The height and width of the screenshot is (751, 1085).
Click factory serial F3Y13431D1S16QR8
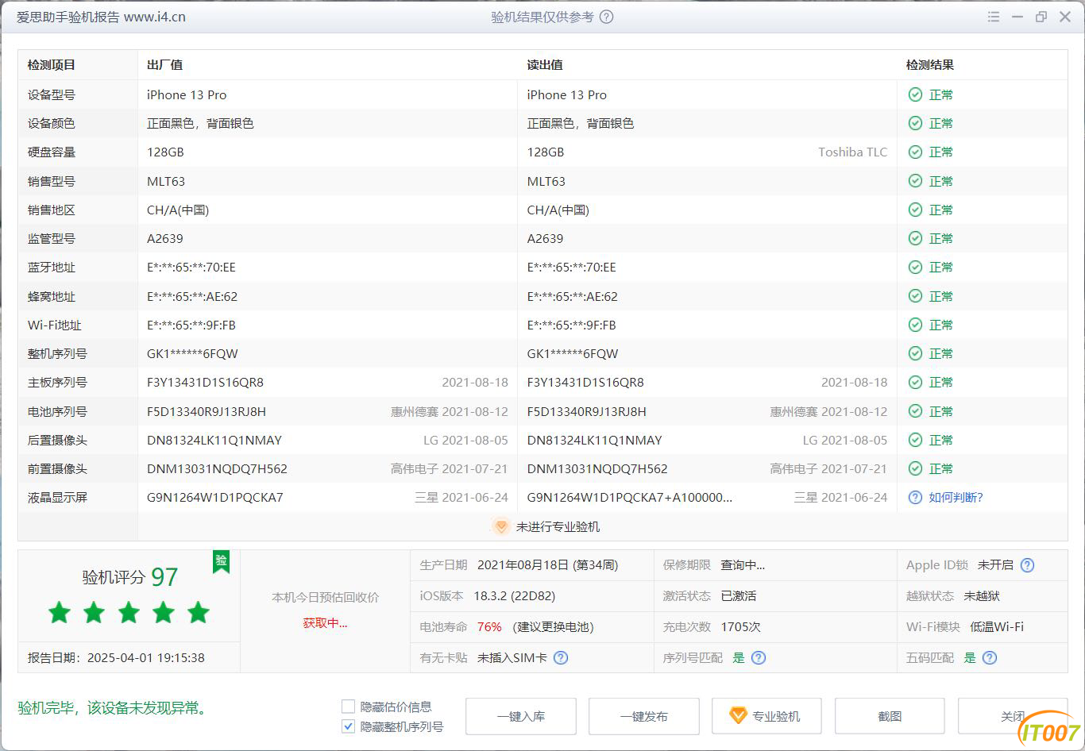[205, 383]
